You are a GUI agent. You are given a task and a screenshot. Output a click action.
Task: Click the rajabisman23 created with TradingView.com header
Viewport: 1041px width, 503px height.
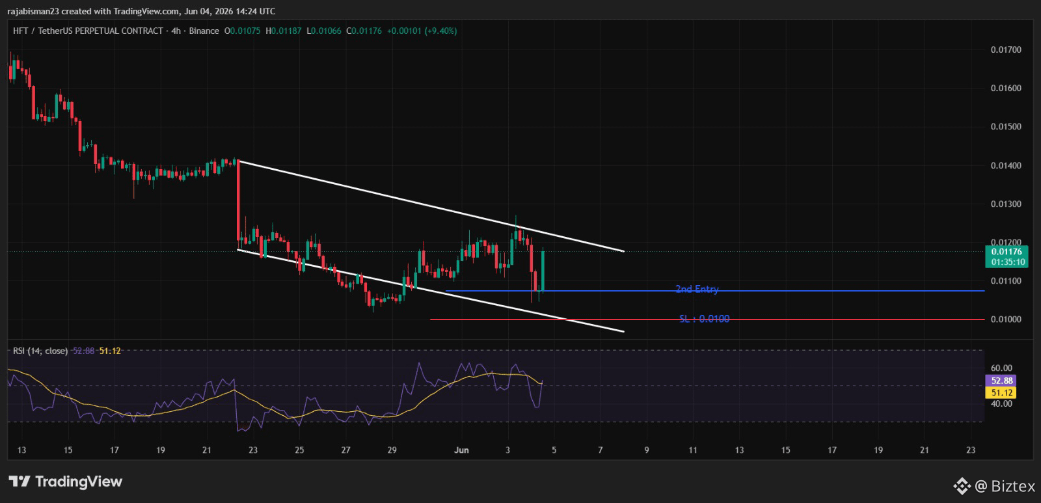pos(141,11)
